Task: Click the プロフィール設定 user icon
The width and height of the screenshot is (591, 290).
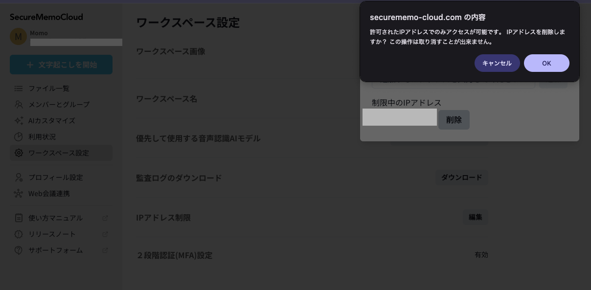Action: (x=19, y=178)
